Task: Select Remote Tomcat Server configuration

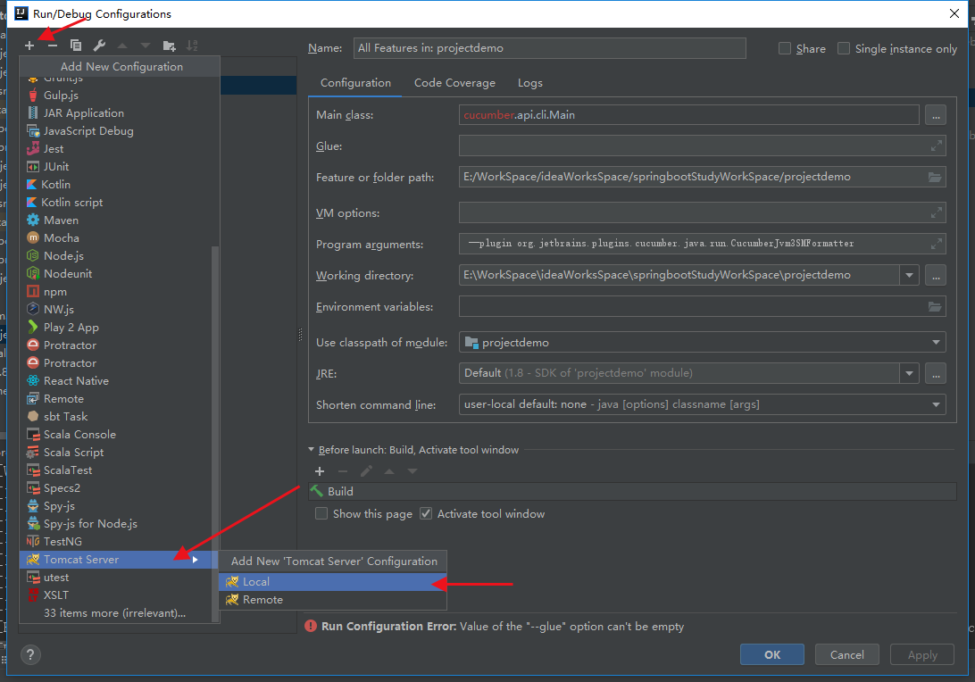Action: (x=333, y=600)
